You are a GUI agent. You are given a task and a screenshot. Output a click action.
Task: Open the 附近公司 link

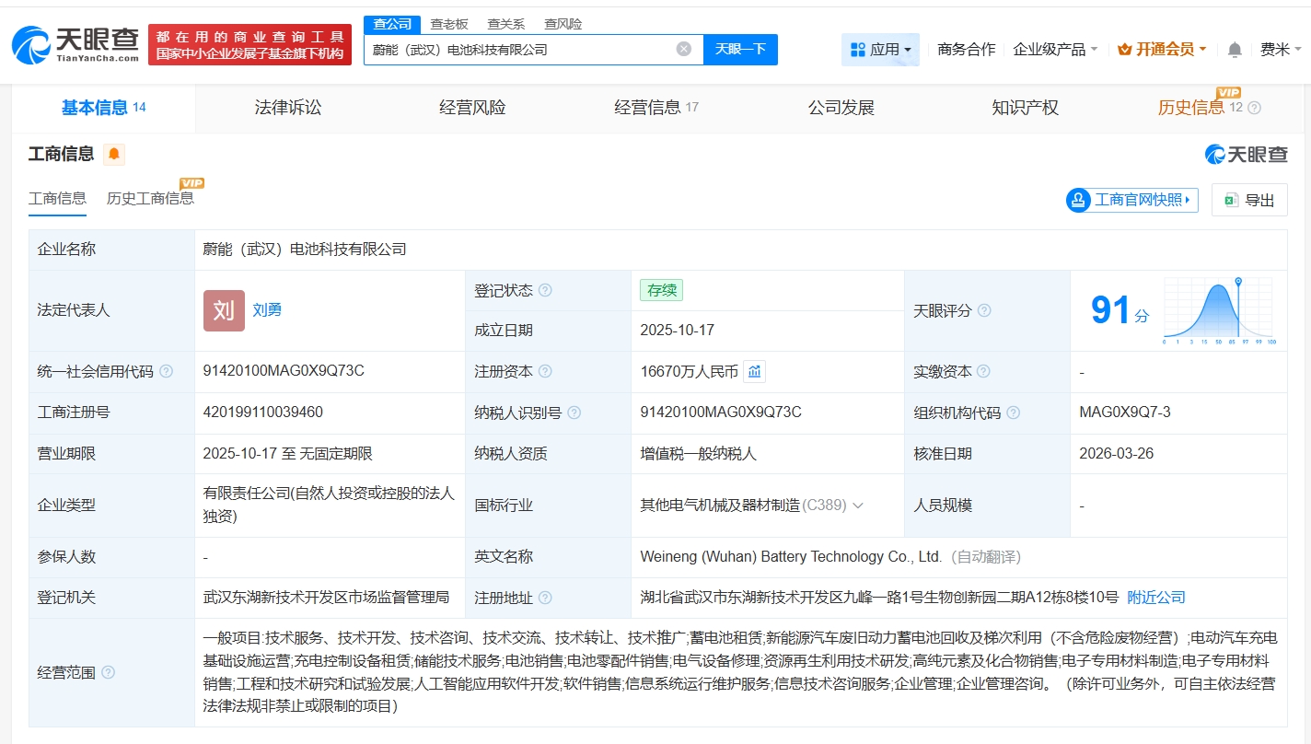coord(1156,598)
